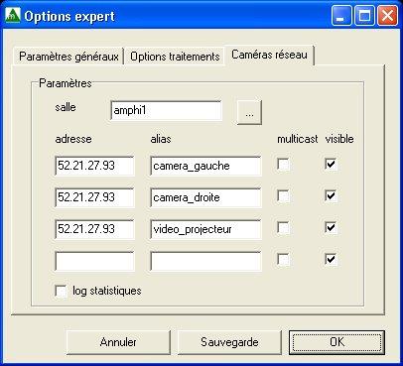Enable multicast checkbox in the empty row

[x=283, y=260]
